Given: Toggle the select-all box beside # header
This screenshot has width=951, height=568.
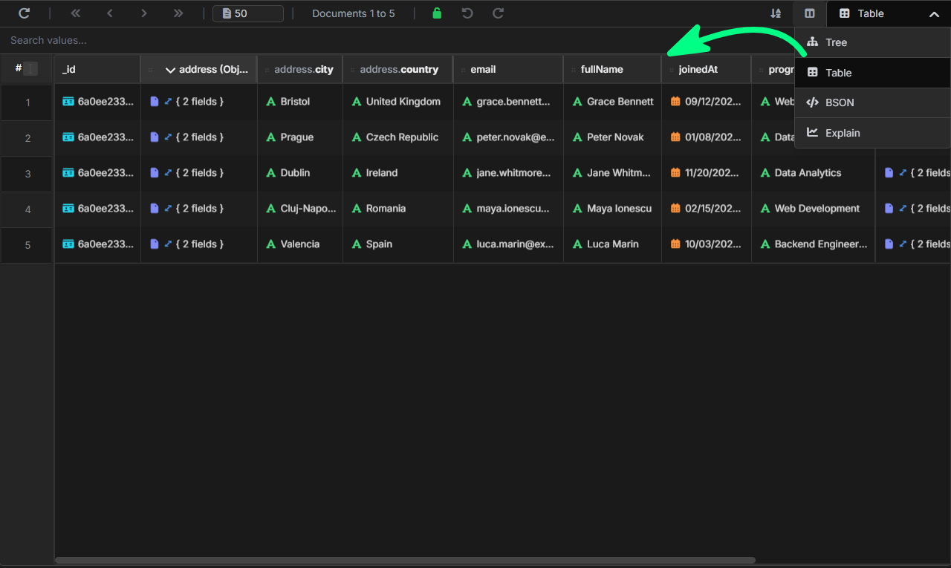Looking at the screenshot, I should [x=30, y=68].
